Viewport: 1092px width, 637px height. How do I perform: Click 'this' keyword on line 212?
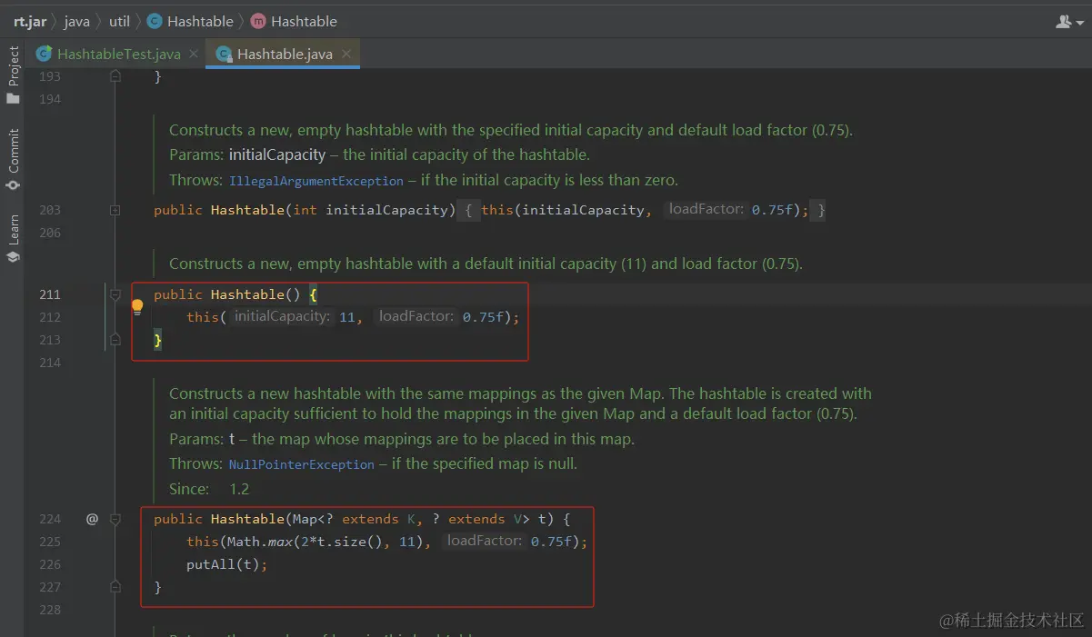point(203,317)
